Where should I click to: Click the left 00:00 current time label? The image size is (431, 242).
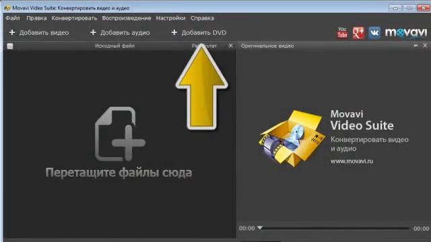[247, 229]
